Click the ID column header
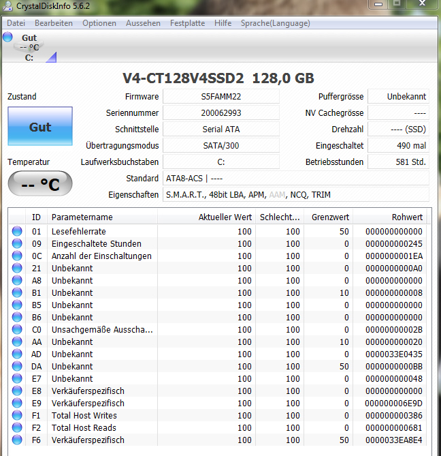Viewport: 441px width, 456px height. click(36, 217)
